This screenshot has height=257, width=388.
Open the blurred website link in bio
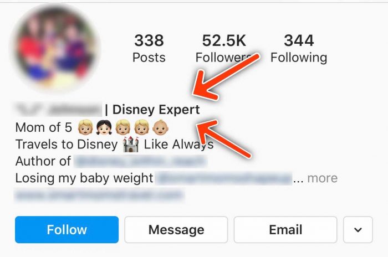100,195
